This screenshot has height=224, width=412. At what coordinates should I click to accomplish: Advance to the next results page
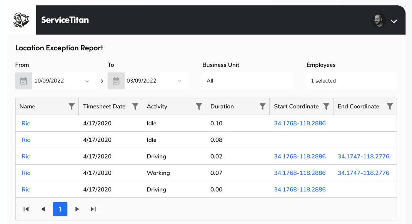click(77, 209)
